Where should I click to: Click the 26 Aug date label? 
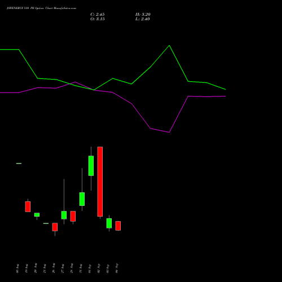coord(54,268)
